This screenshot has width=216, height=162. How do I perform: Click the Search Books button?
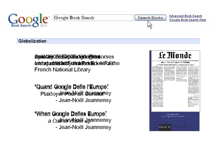150,18
